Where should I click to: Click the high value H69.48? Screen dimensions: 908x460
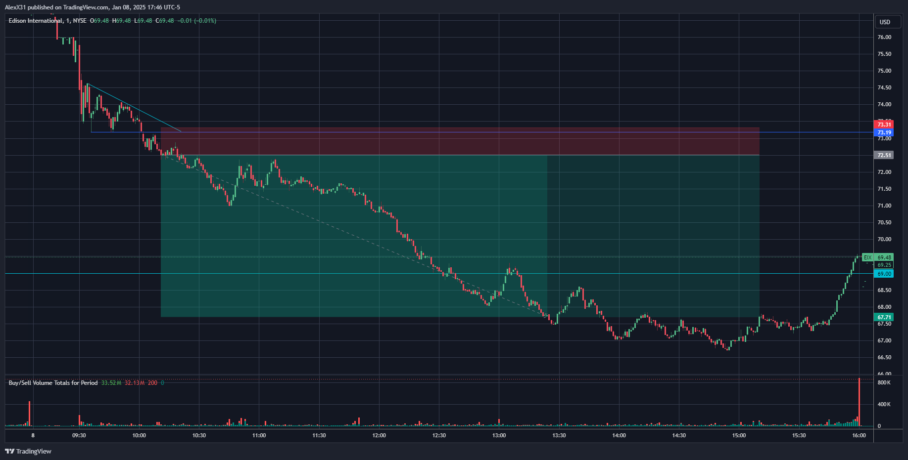[x=122, y=21]
